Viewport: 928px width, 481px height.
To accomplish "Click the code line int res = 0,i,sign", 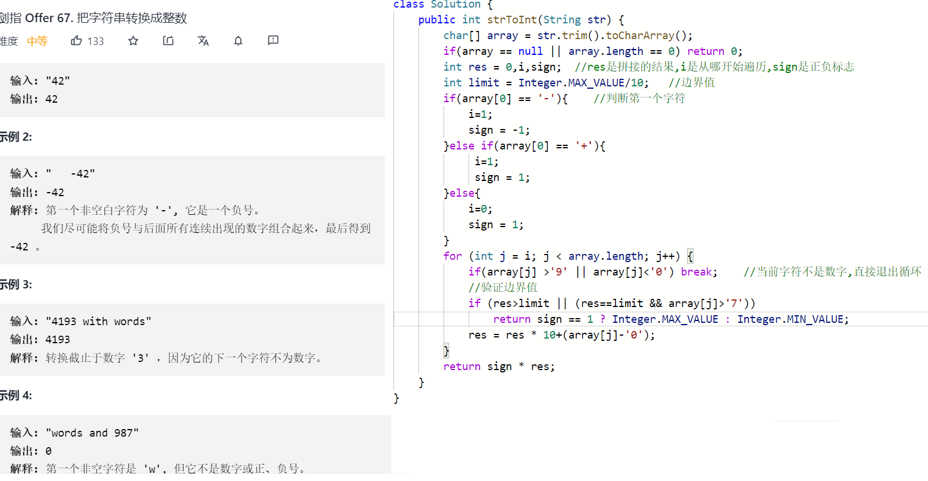I will click(502, 67).
